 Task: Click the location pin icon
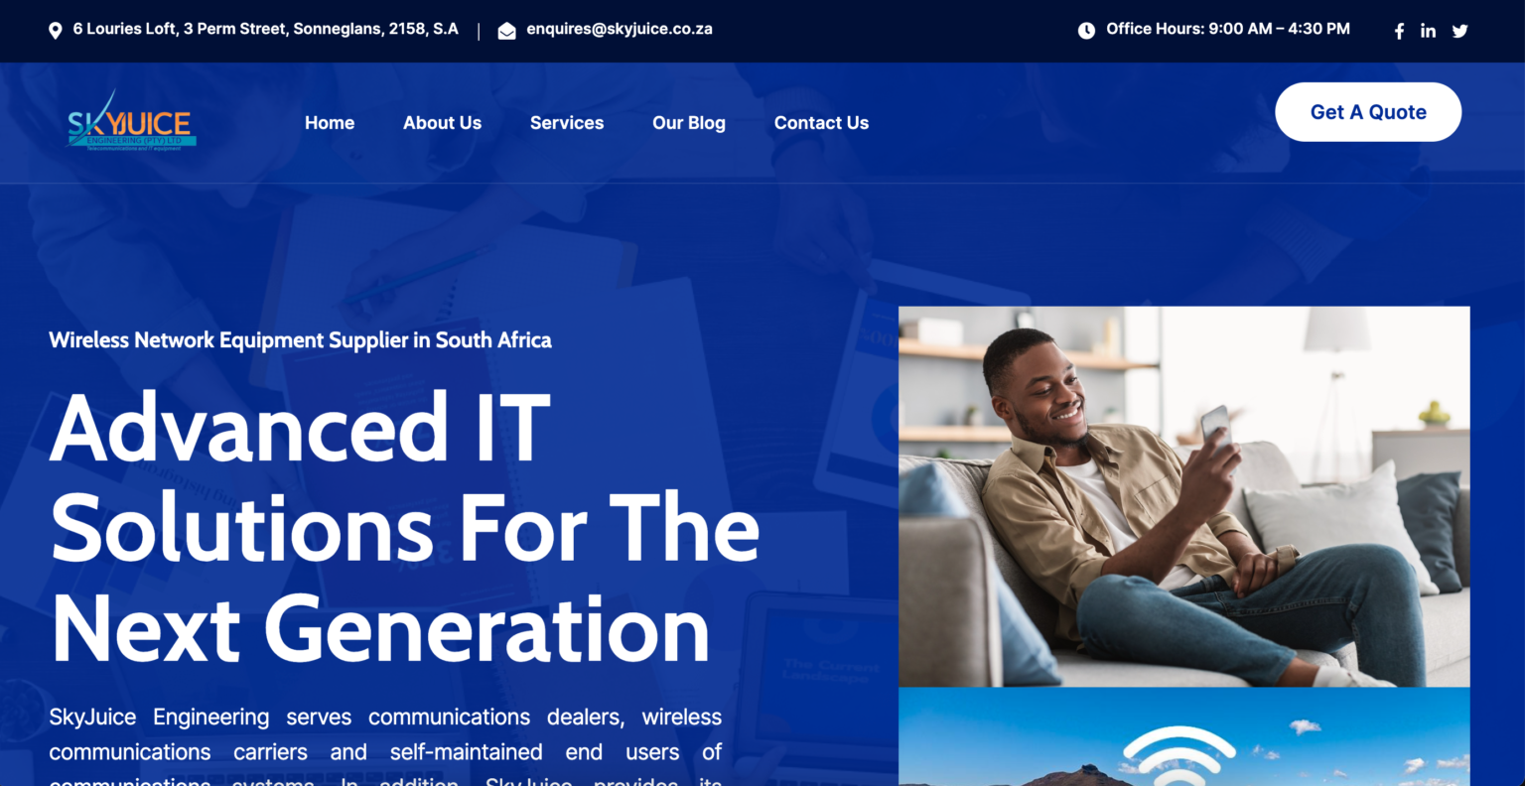click(x=56, y=31)
